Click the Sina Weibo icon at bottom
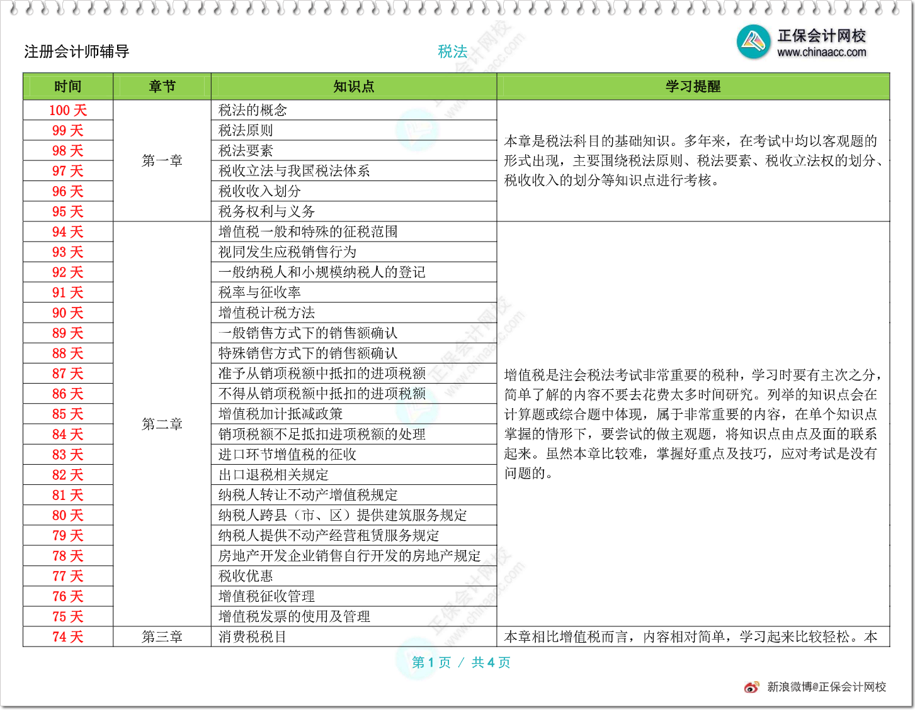The width and height of the screenshot is (915, 710). (x=751, y=687)
